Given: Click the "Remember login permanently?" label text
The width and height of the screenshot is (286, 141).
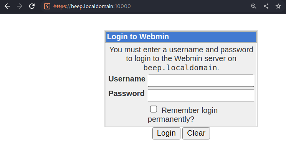Looking at the screenshot, I should point(183,115).
